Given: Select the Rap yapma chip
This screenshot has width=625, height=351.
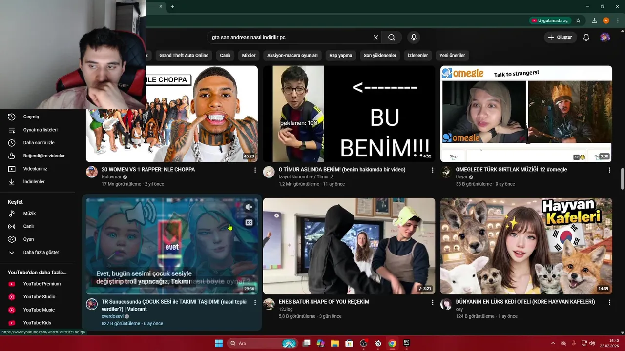Looking at the screenshot, I should click(341, 55).
